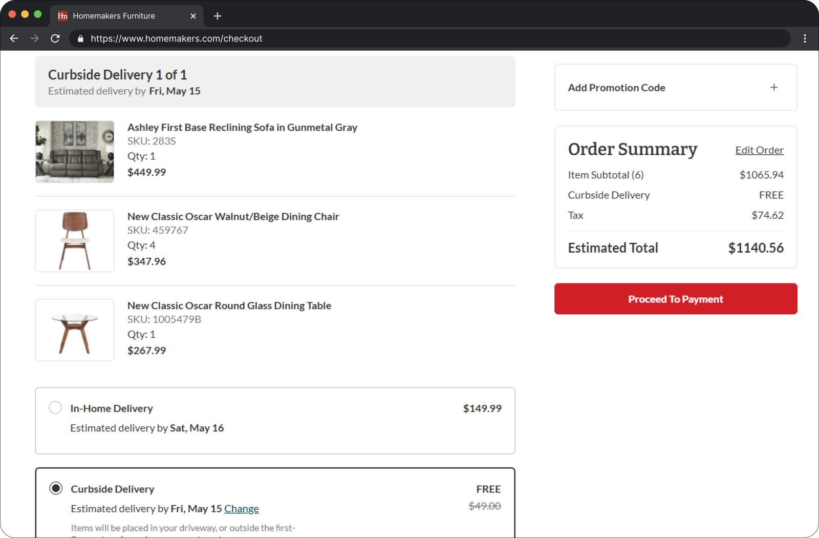819x538 pixels.
Task: Click the Homemakers favicon in the tab
Action: coord(62,16)
